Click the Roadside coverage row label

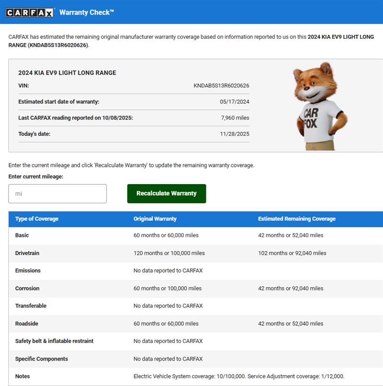point(26,324)
